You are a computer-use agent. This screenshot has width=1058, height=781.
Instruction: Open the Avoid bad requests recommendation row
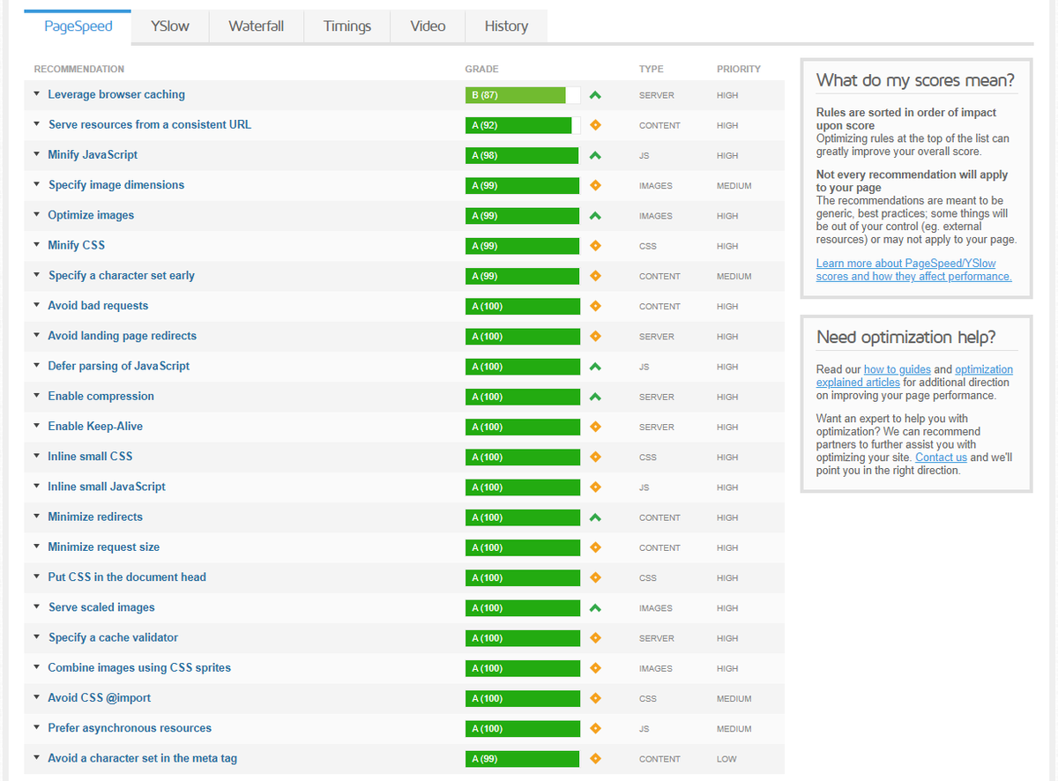pyautogui.click(x=97, y=306)
